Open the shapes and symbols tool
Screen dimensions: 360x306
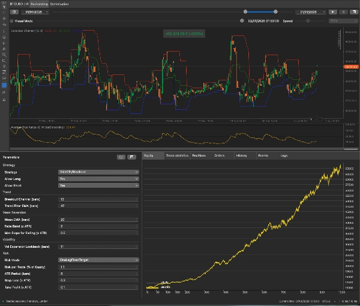(x=4, y=67)
